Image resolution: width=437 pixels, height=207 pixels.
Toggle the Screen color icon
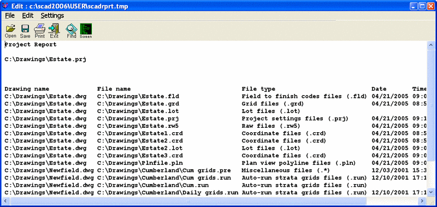pyautogui.click(x=86, y=31)
